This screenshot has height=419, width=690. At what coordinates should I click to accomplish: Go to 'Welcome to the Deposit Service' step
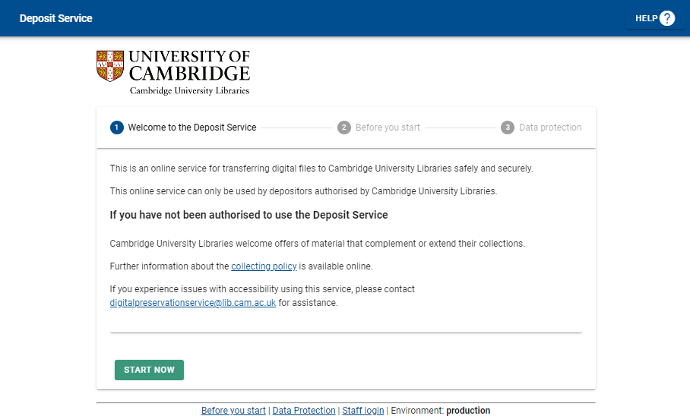tap(191, 128)
